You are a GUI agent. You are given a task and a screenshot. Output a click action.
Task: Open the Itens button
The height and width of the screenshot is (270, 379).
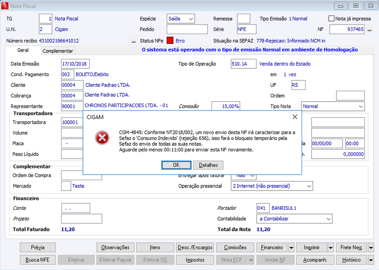pos(155,248)
